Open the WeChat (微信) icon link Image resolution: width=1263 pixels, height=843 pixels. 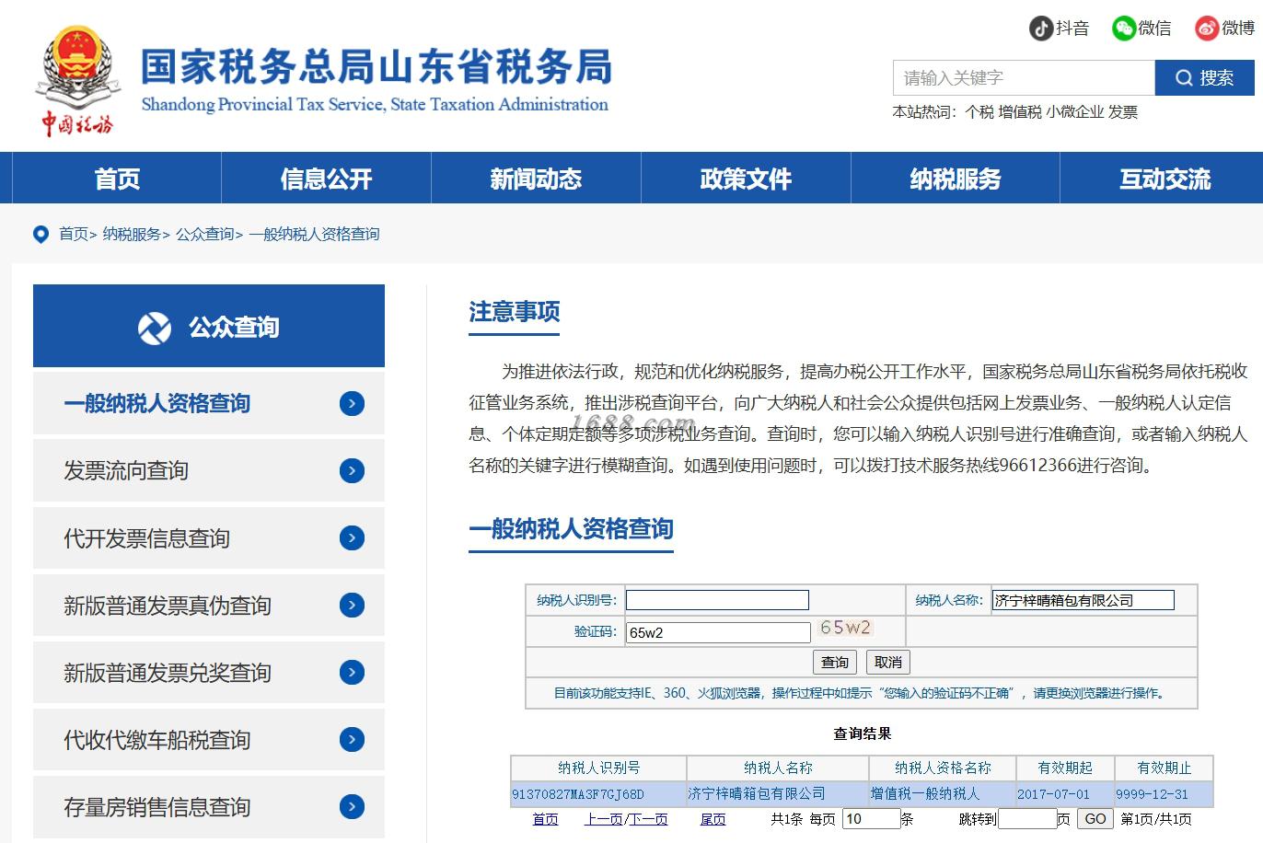(1123, 29)
